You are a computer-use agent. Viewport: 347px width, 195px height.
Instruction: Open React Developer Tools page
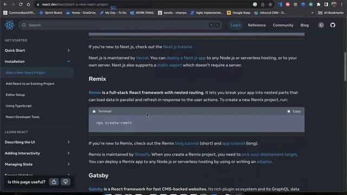(23, 117)
